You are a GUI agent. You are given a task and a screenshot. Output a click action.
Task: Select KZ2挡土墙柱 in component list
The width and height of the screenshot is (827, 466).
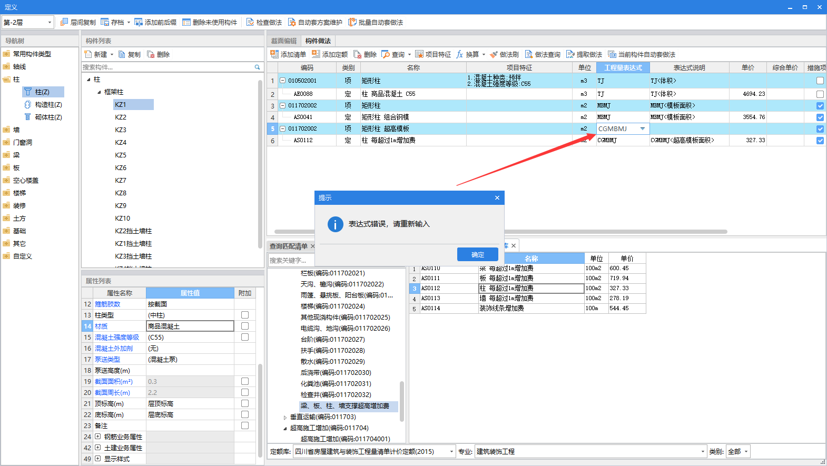(x=133, y=231)
